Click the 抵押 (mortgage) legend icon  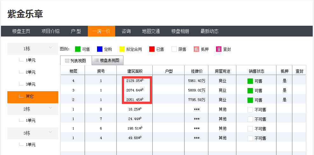click(x=197, y=49)
